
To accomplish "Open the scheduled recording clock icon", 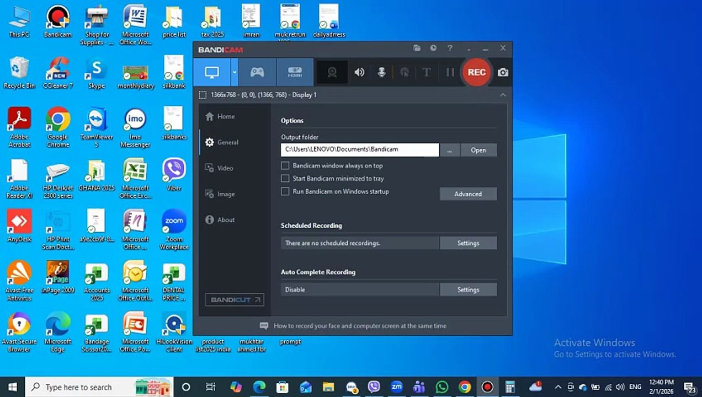I will [x=433, y=49].
